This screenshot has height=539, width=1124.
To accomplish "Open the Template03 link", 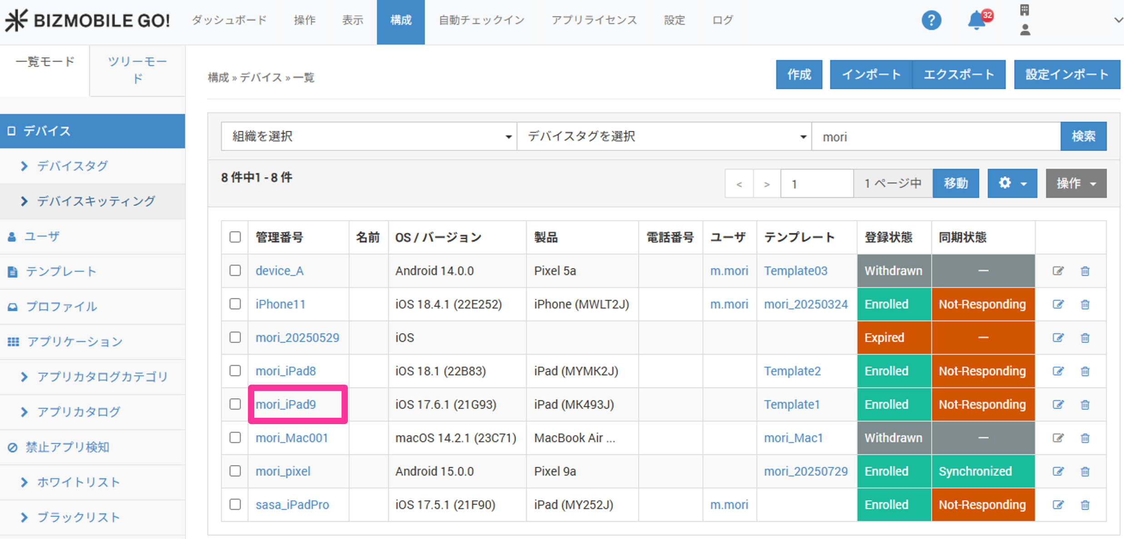I will [795, 271].
